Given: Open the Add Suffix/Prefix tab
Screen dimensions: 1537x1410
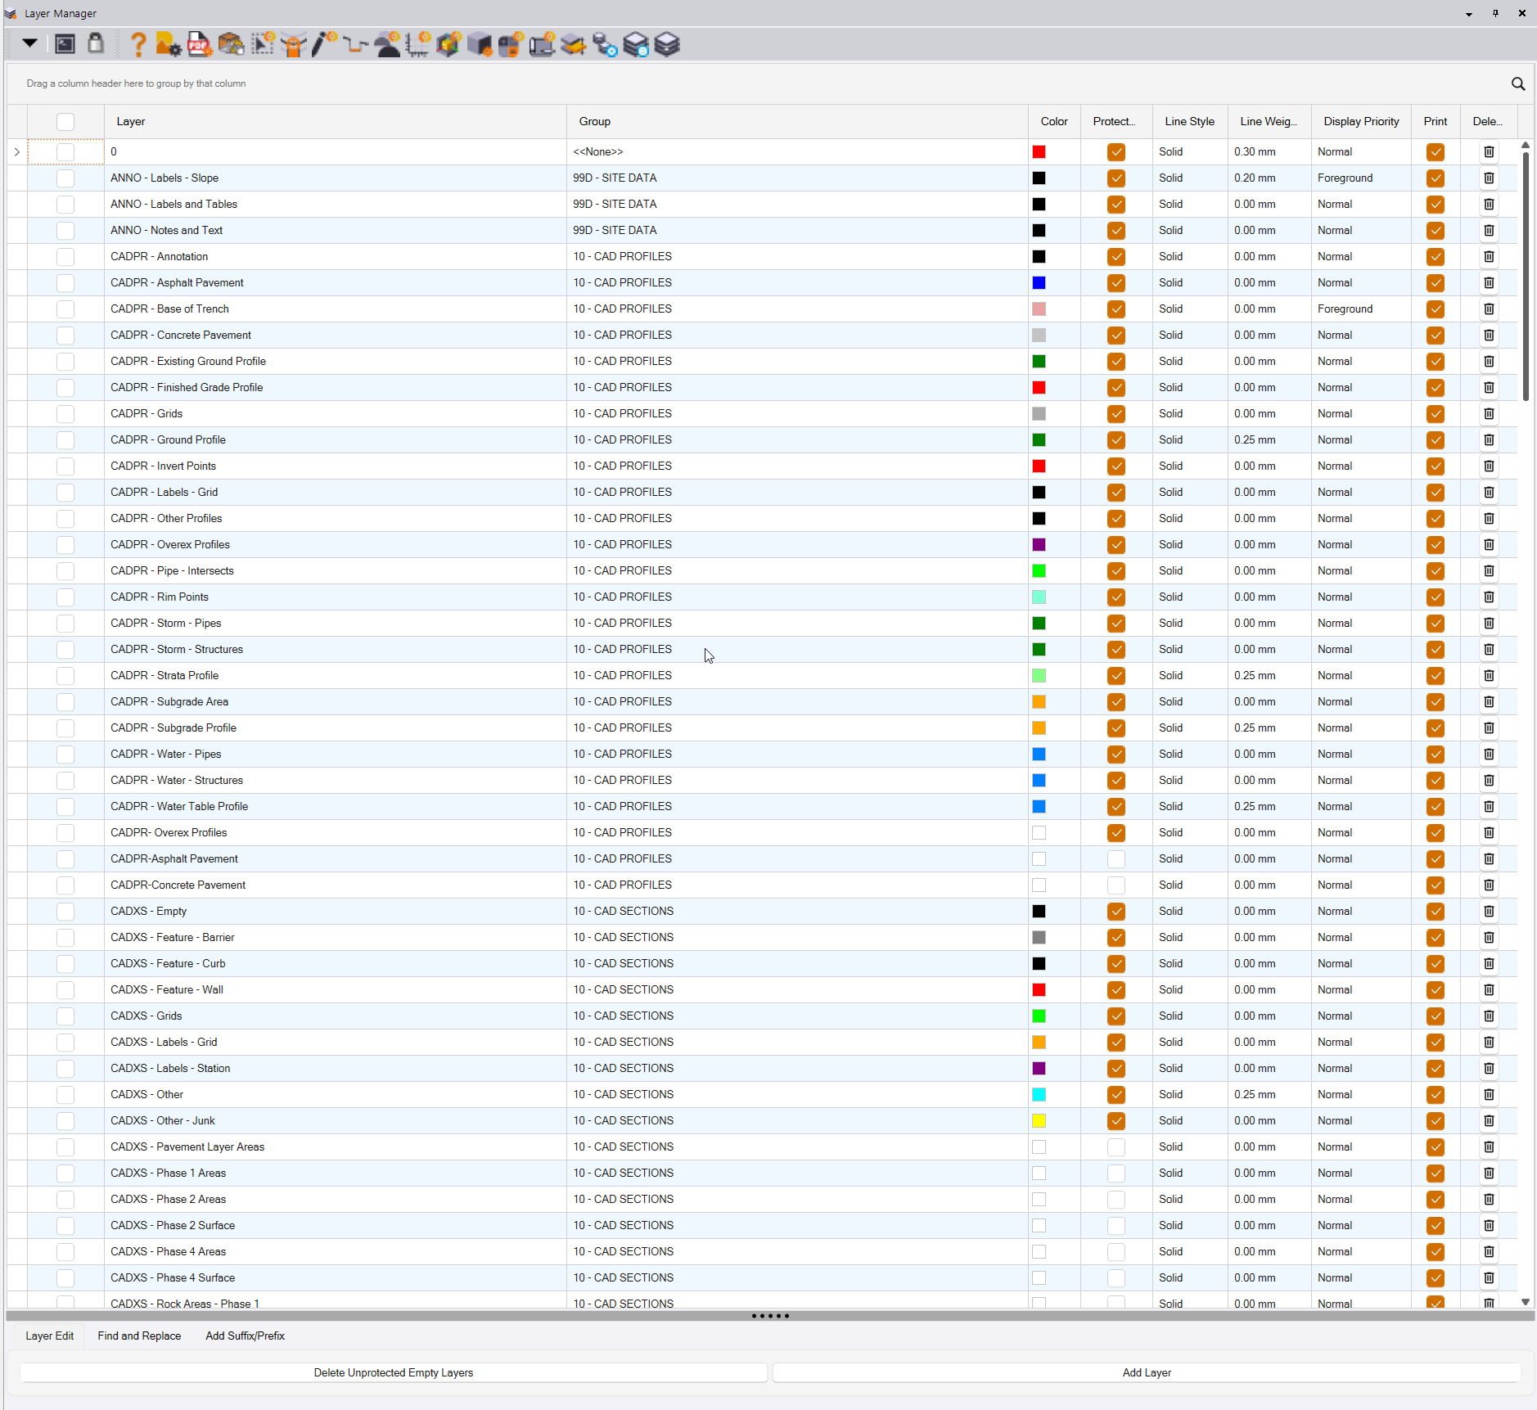Looking at the screenshot, I should (x=245, y=1336).
